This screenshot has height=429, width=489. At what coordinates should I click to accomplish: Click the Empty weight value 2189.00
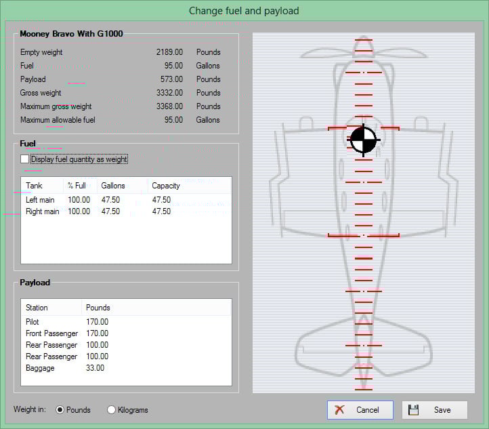point(169,52)
